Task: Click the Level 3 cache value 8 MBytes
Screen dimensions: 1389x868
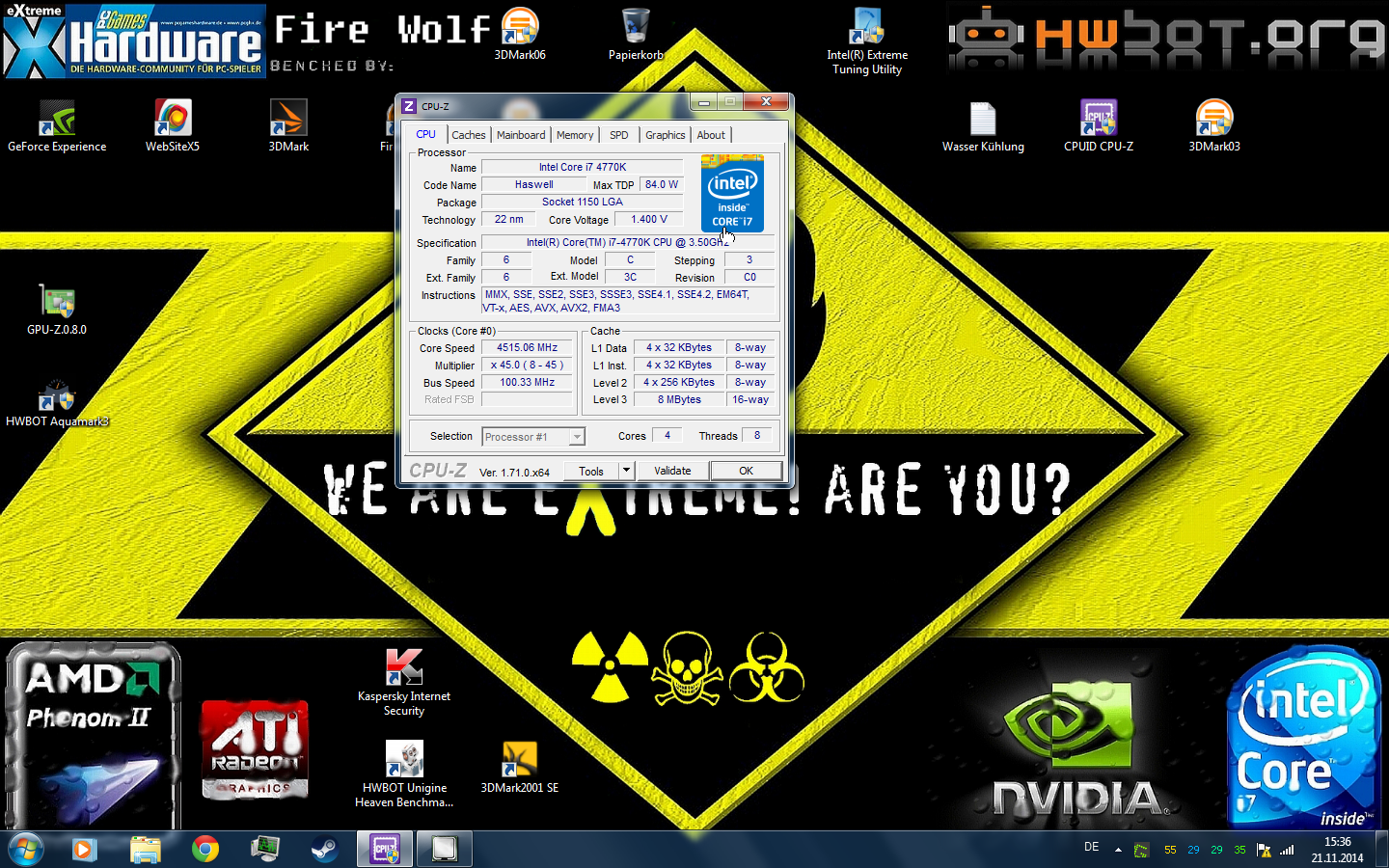Action: pos(679,399)
